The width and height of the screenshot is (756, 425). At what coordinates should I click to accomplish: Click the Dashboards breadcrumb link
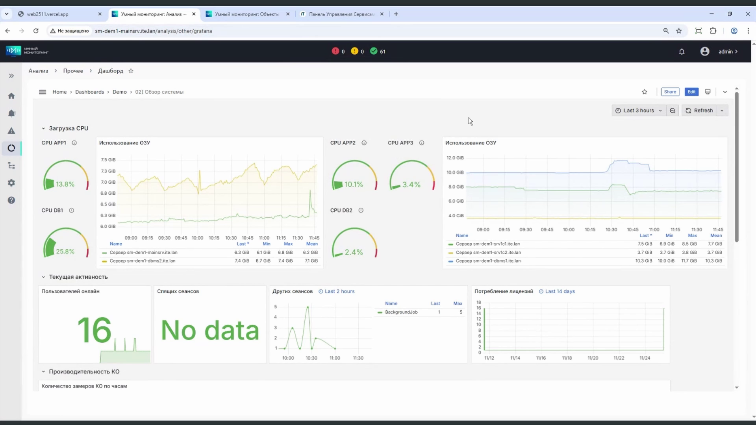[x=89, y=92]
